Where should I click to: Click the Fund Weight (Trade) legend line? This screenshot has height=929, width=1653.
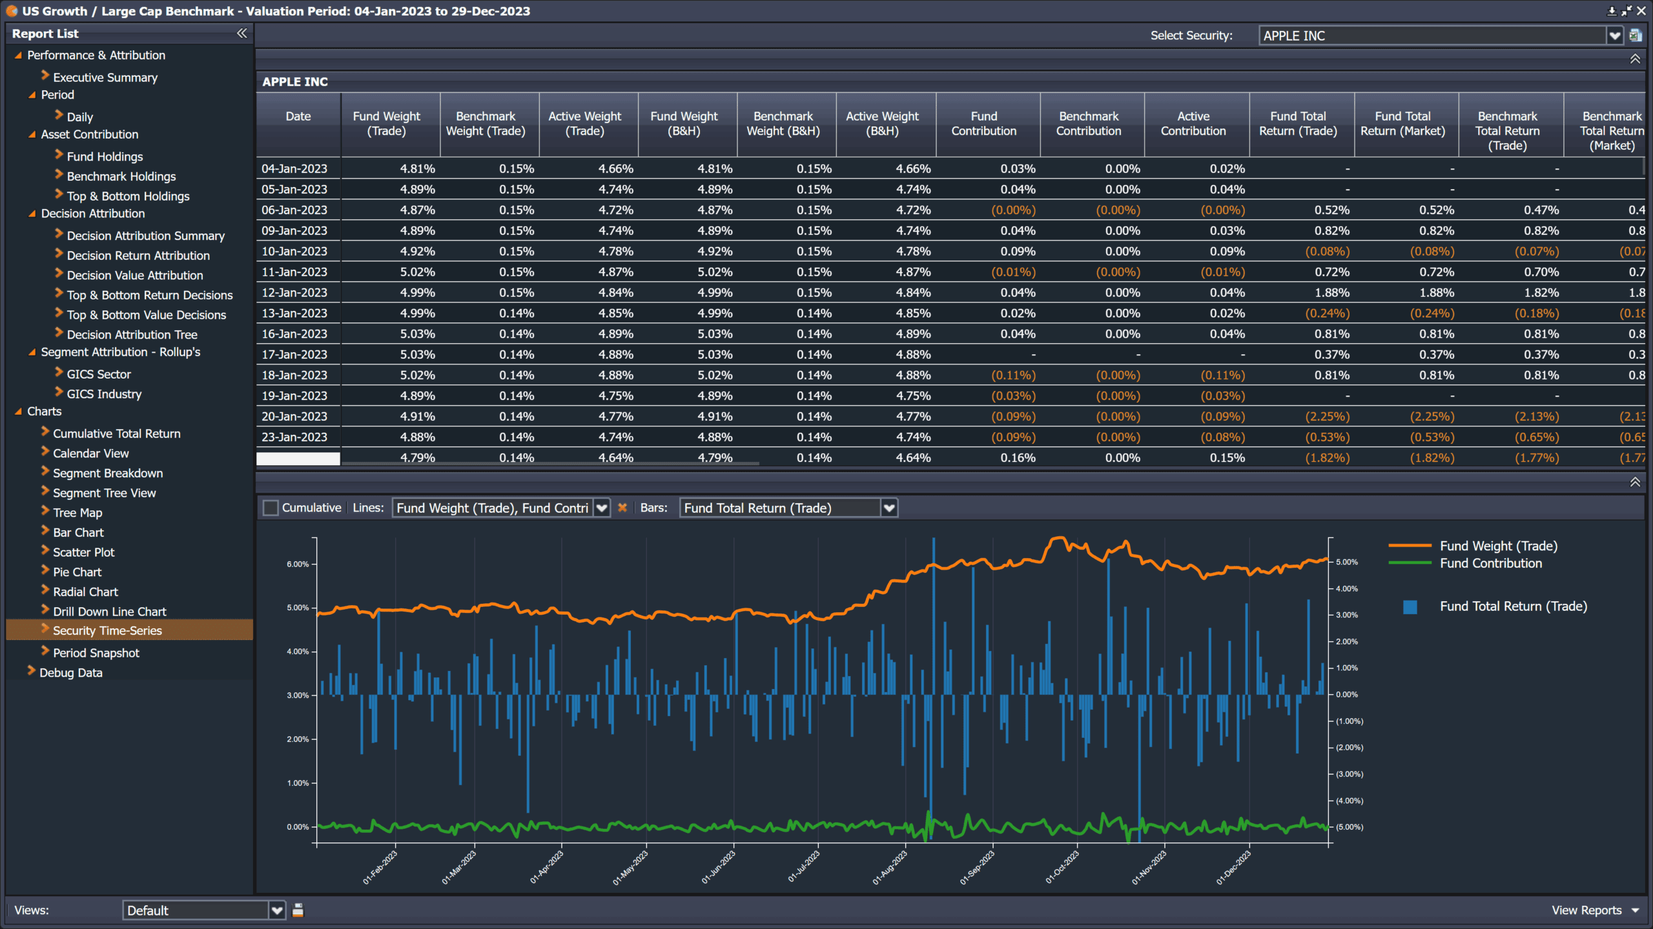click(x=1410, y=546)
